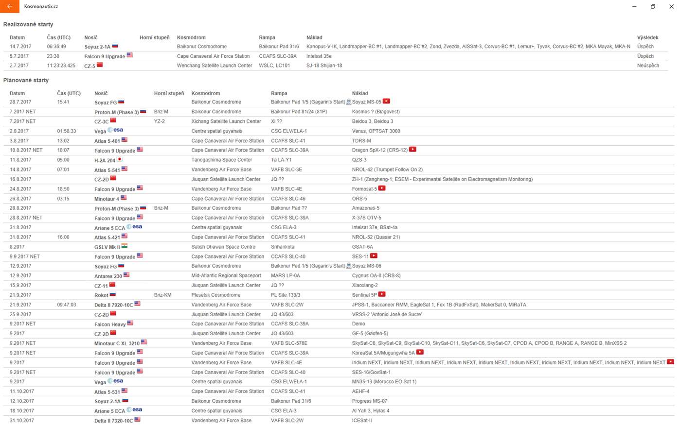Click the 'GSAT-6A' payload cell
The width and height of the screenshot is (681, 425).
[362, 247]
